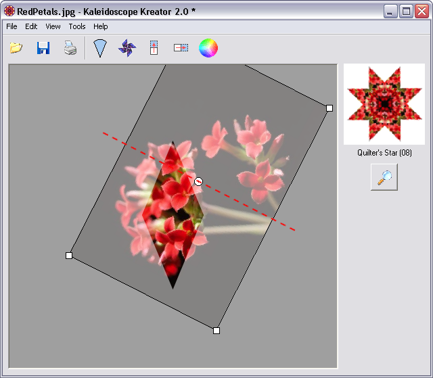Viewport: 433px width, 378px height.
Task: Click the circular rotation handle on dashed line
Action: (198, 181)
